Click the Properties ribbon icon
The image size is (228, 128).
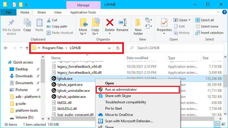pos(164,22)
